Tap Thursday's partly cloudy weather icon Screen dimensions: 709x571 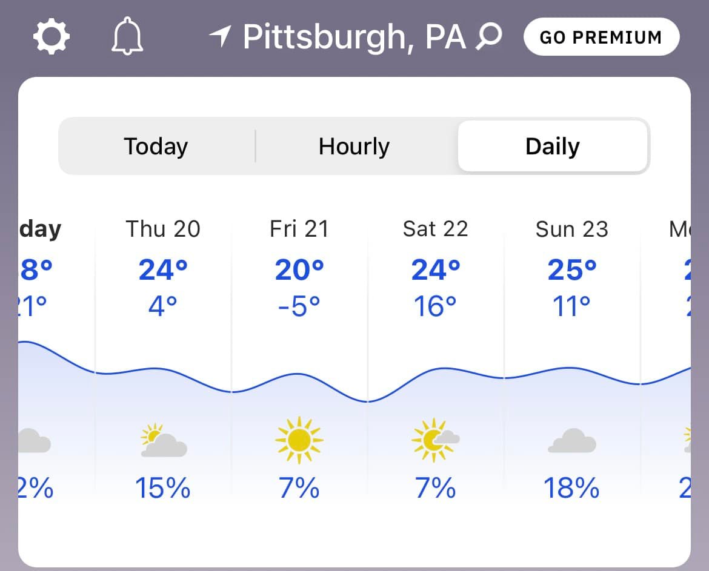point(163,440)
